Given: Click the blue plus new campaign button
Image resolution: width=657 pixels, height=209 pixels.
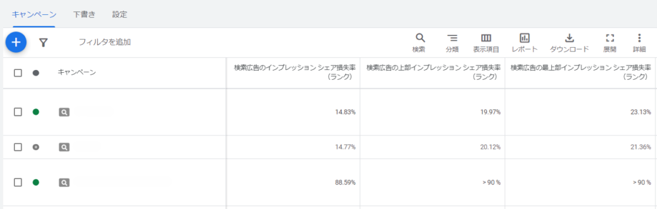Looking at the screenshot, I should pos(16,42).
